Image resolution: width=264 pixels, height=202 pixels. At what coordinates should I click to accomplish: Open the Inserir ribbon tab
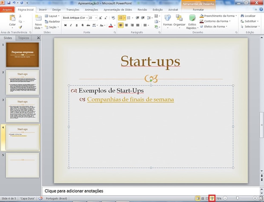[x=43, y=10]
